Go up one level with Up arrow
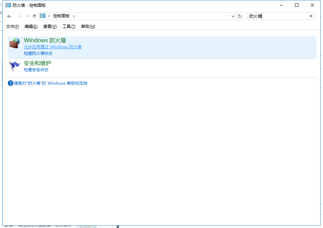The height and width of the screenshot is (228, 323). (34, 16)
